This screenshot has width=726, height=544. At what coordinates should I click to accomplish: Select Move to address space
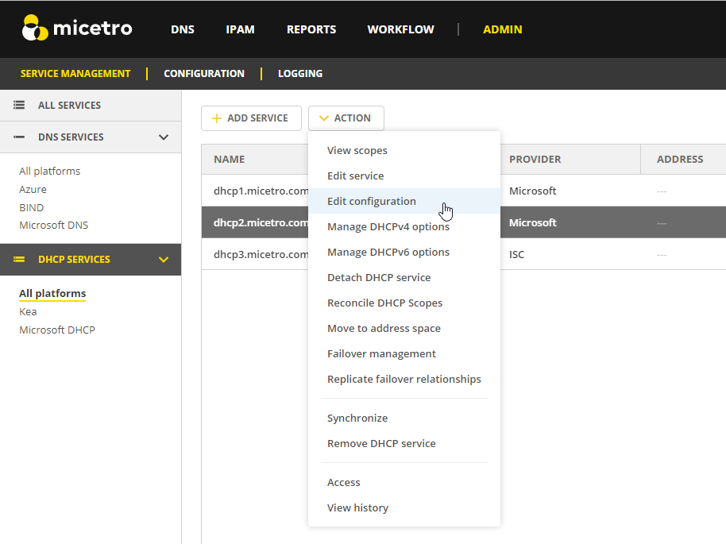click(x=404, y=328)
